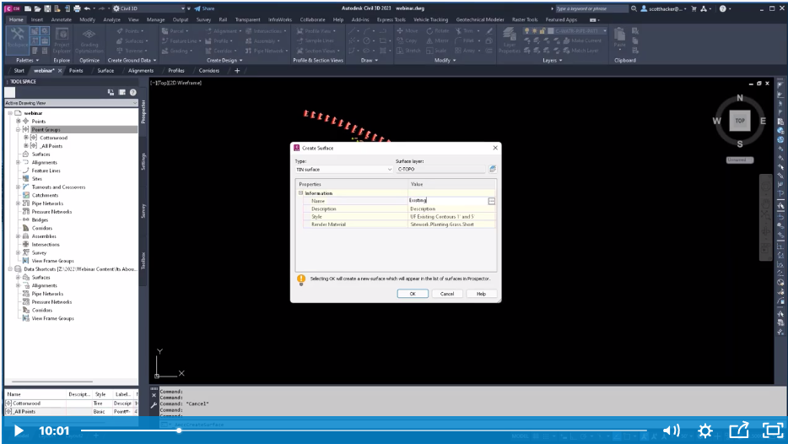
Task: Collapse the Point Groups tree node
Action: point(18,130)
